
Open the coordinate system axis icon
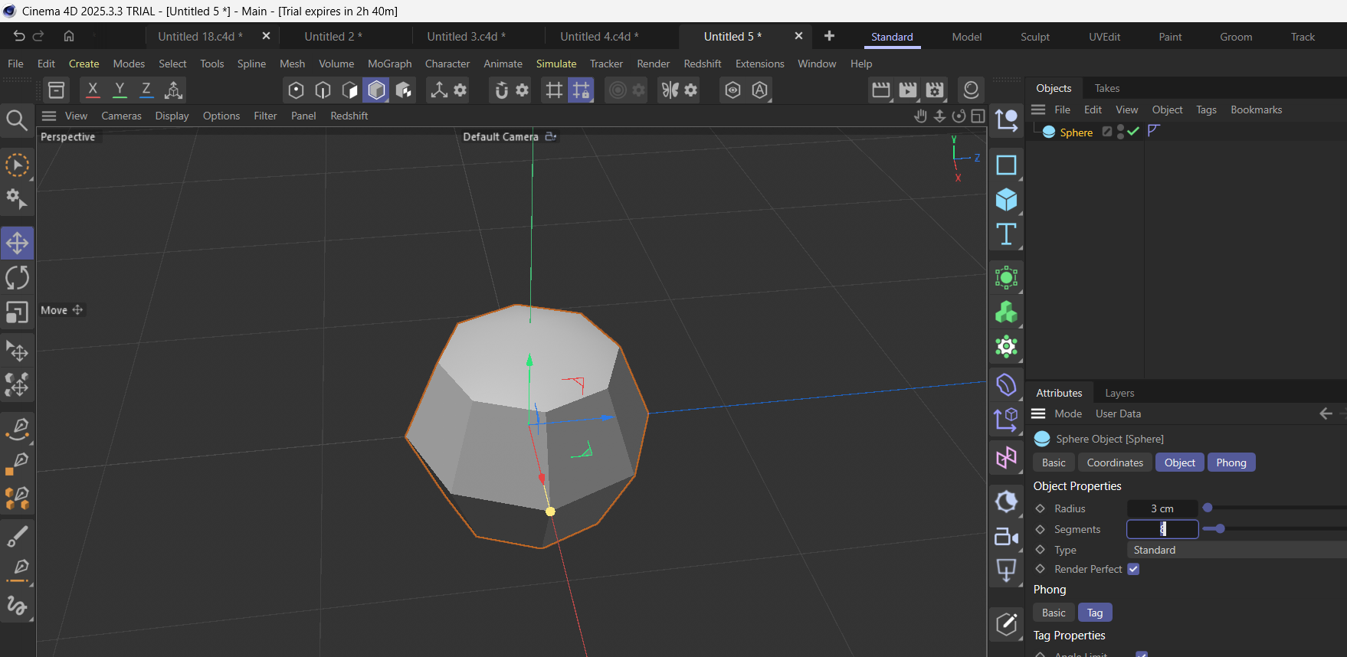(x=174, y=90)
